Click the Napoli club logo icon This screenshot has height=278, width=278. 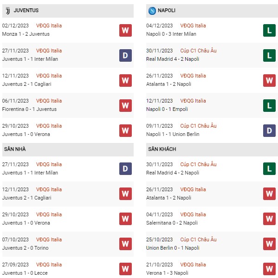152,11
